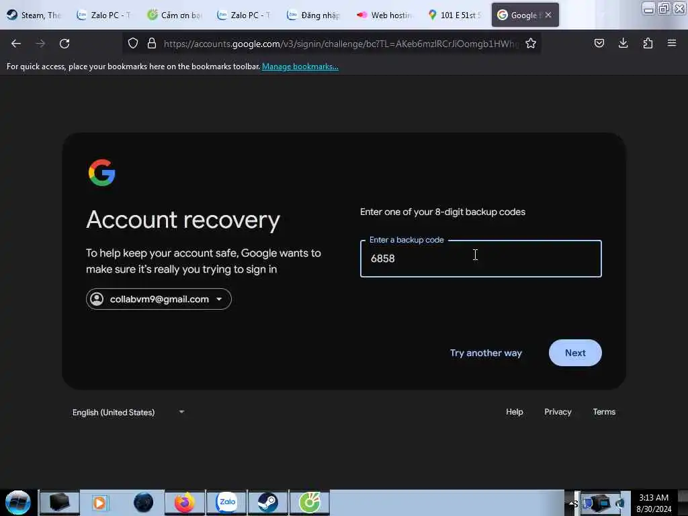The image size is (688, 516).
Task: Minimize the browser window
Action: click(648, 8)
